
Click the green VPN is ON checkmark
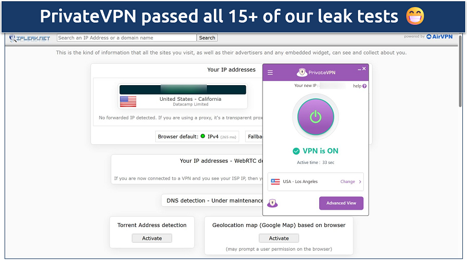pos(297,151)
